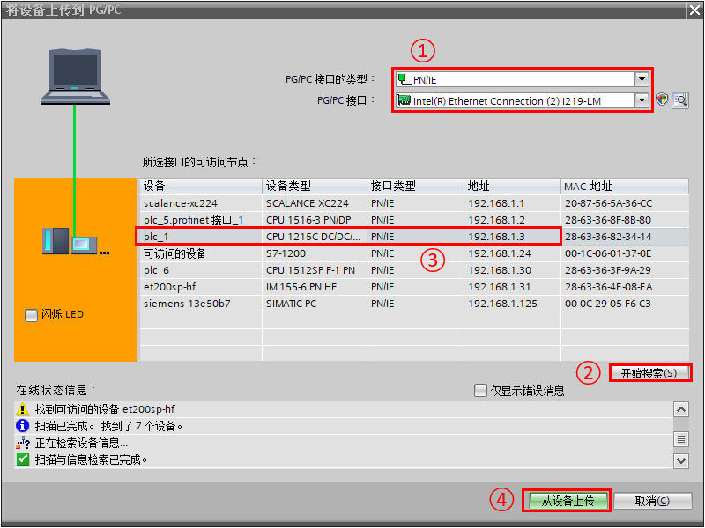
Task: Sort by the 接口类型 column header
Action: coord(415,186)
